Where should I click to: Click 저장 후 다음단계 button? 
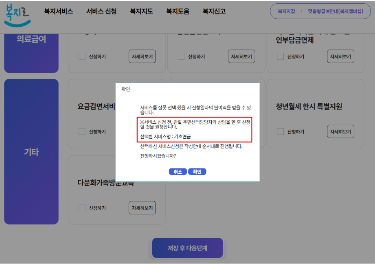tap(187, 248)
